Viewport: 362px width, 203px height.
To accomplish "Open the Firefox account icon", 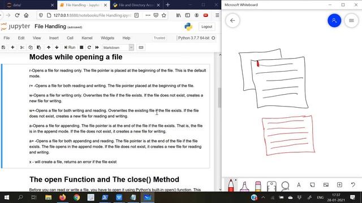I will pos(196,15).
